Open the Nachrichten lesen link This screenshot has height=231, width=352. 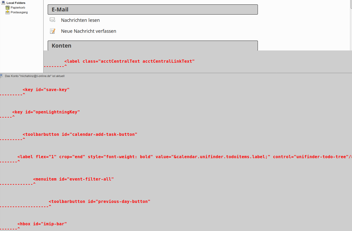pyautogui.click(x=80, y=20)
